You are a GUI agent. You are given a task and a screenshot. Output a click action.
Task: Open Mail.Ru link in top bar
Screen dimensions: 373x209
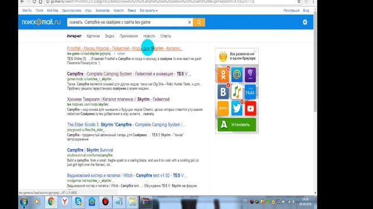point(27,10)
